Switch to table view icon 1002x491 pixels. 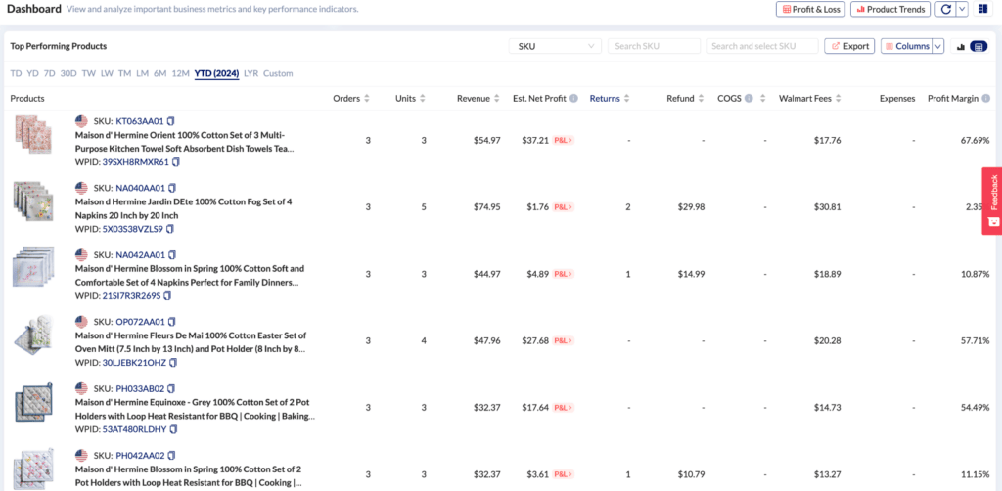click(x=979, y=47)
